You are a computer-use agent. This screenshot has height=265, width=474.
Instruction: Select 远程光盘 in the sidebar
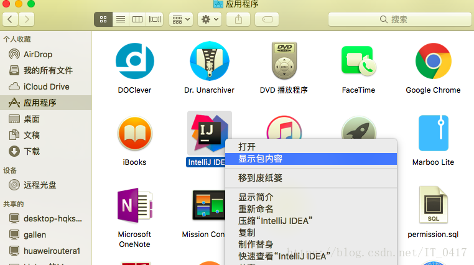[45, 185]
